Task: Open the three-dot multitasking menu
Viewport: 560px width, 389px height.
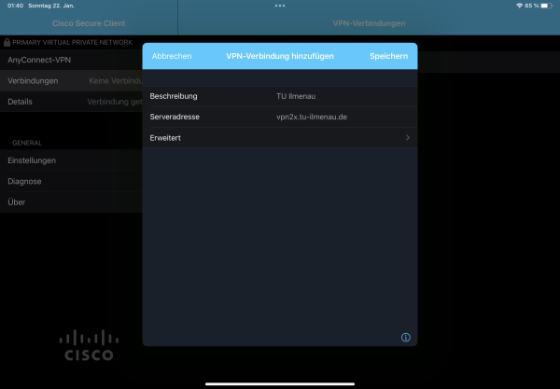Action: pos(280,6)
